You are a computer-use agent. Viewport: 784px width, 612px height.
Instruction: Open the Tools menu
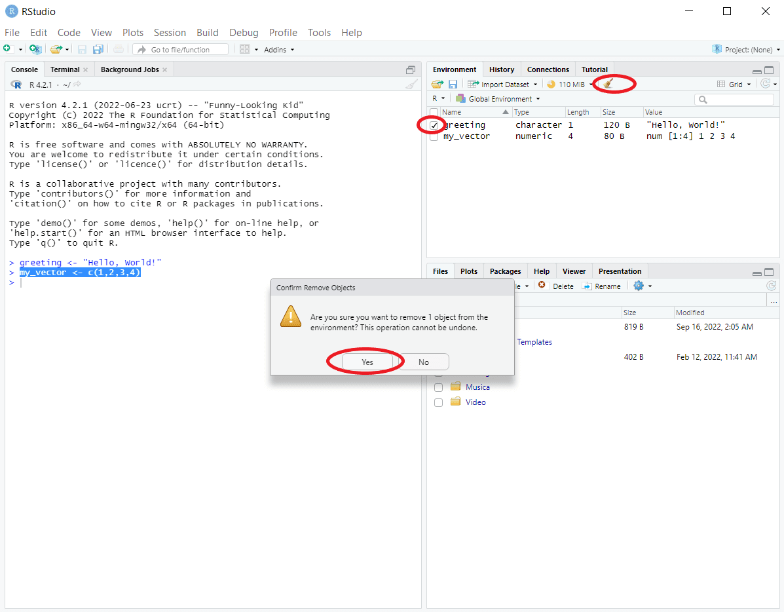coord(319,33)
